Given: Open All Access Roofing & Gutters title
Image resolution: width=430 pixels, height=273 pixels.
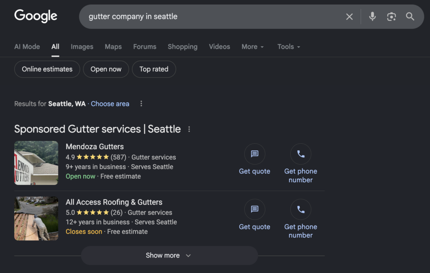Looking at the screenshot, I should click(x=114, y=202).
